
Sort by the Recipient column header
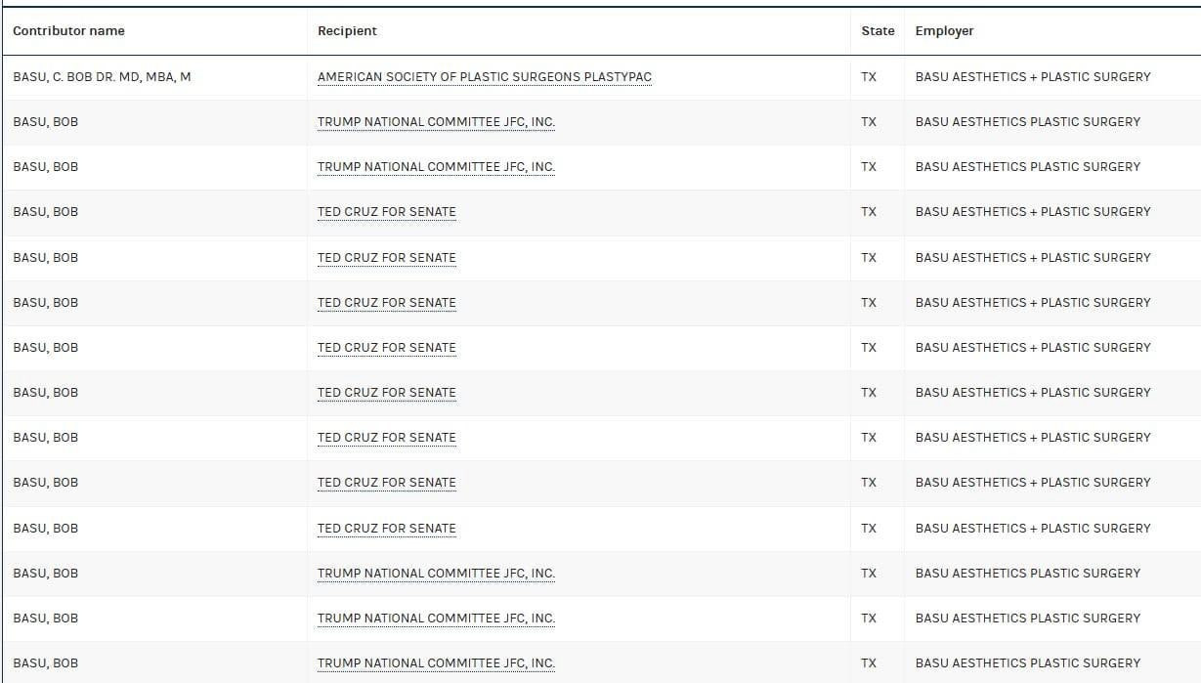coord(346,30)
